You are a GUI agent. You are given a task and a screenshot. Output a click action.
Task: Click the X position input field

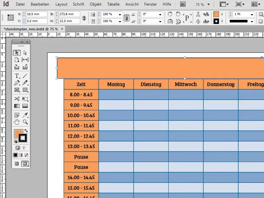click(x=37, y=14)
